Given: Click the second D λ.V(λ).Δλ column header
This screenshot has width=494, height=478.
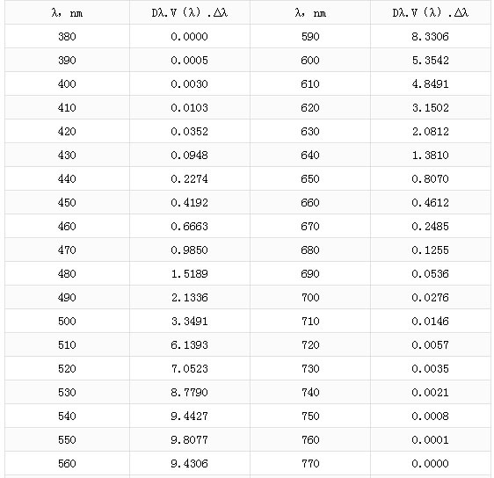Looking at the screenshot, I should click(431, 12).
